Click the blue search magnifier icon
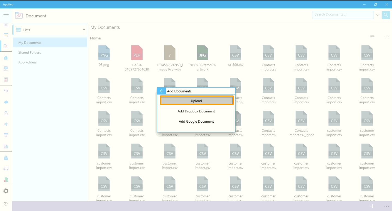Viewport: 392px width, 211px height. pyautogui.click(x=386, y=15)
